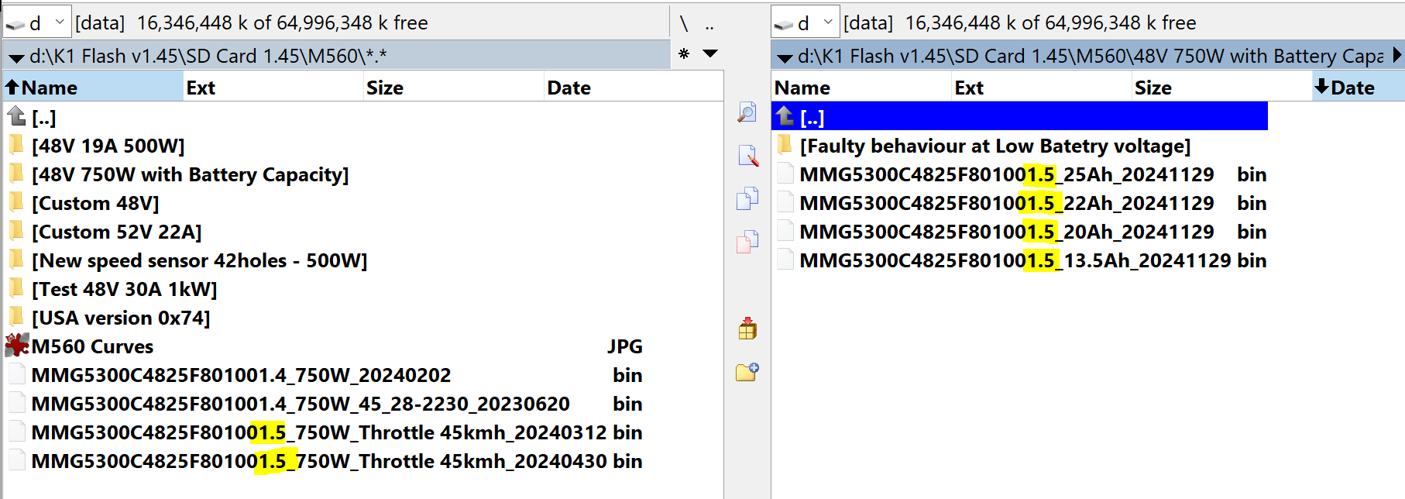Select file ending 45_28-2230_20230620
1405x499 pixels.
click(x=325, y=404)
